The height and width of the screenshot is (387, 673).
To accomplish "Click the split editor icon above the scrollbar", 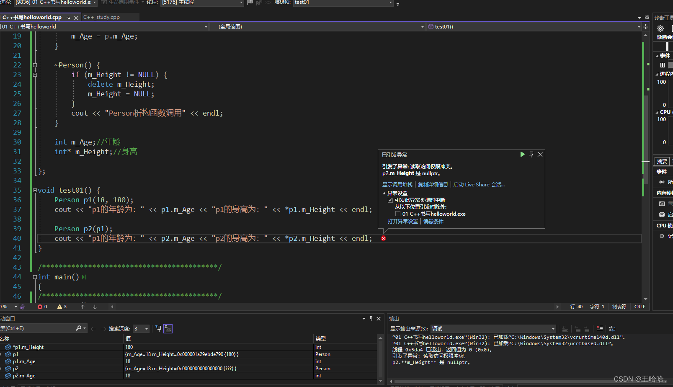I will (646, 26).
